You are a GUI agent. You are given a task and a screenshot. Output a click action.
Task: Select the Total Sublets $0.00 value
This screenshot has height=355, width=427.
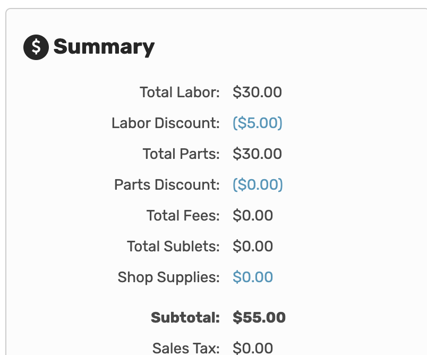253,246
